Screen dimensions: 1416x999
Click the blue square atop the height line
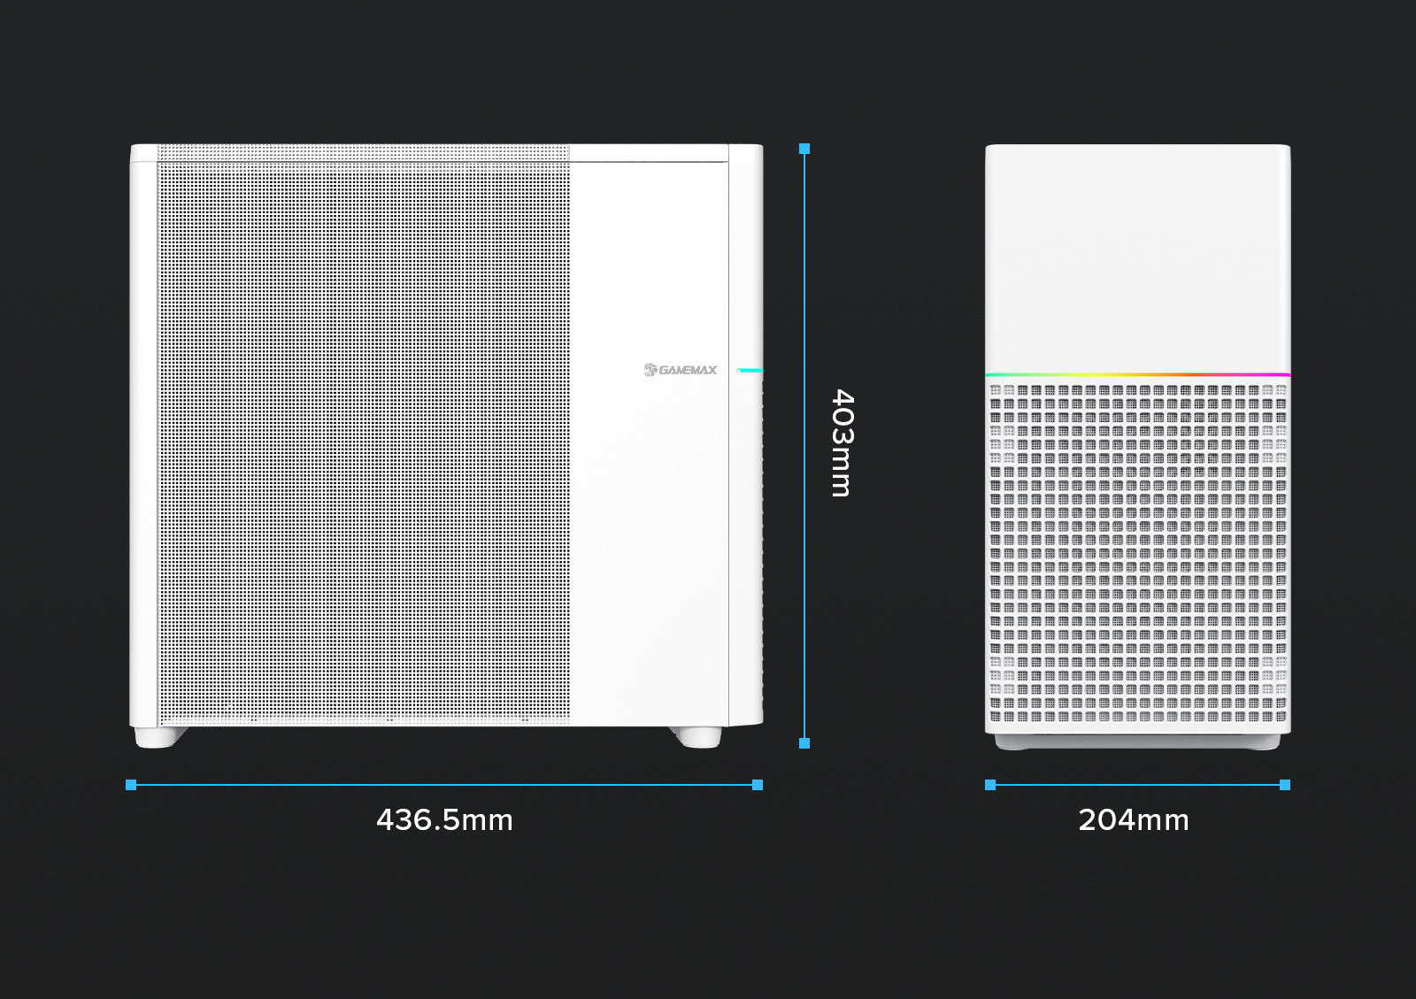804,150
